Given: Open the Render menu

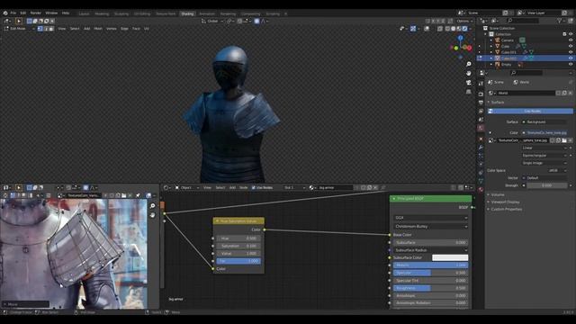Looking at the screenshot, I should point(36,13).
